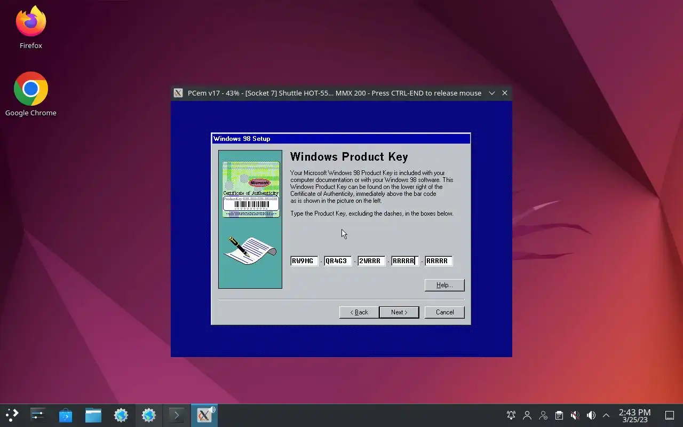Open the clock showing 2:43 PM
683x427 pixels.
(634, 415)
